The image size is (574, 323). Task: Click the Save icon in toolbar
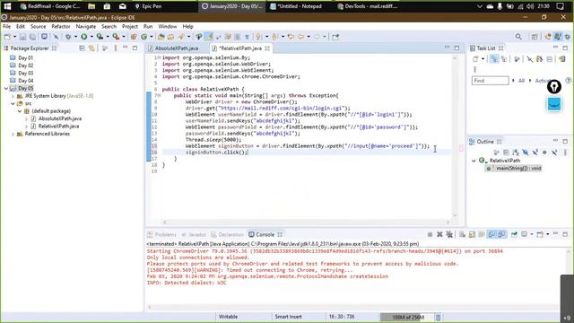22,37
